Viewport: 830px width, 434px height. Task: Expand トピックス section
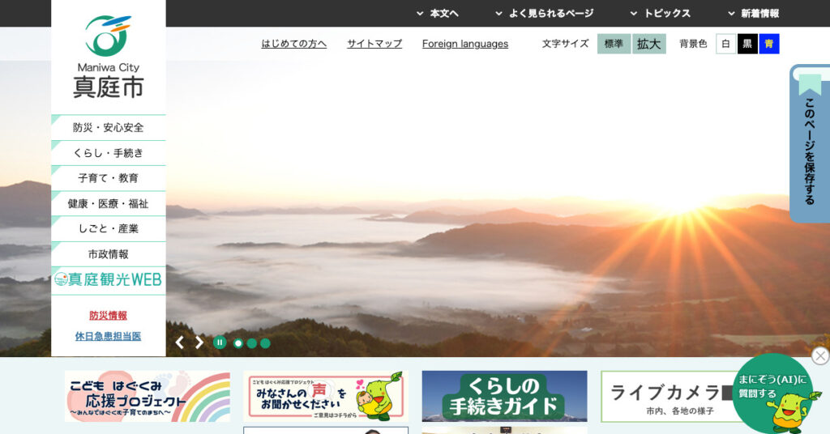point(661,13)
